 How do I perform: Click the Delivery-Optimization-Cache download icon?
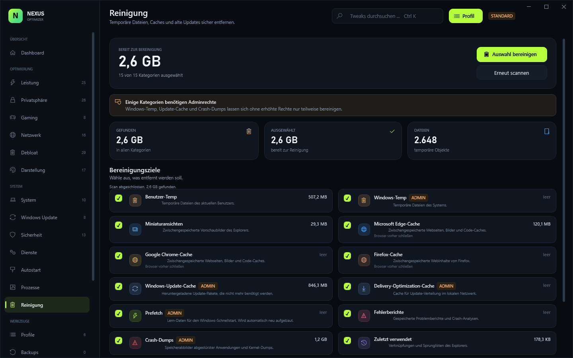point(364,289)
